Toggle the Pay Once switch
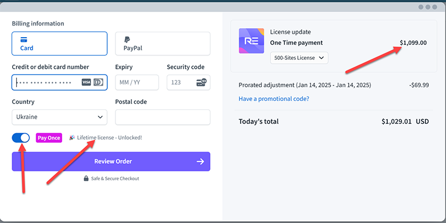The image size is (446, 223). (21, 138)
